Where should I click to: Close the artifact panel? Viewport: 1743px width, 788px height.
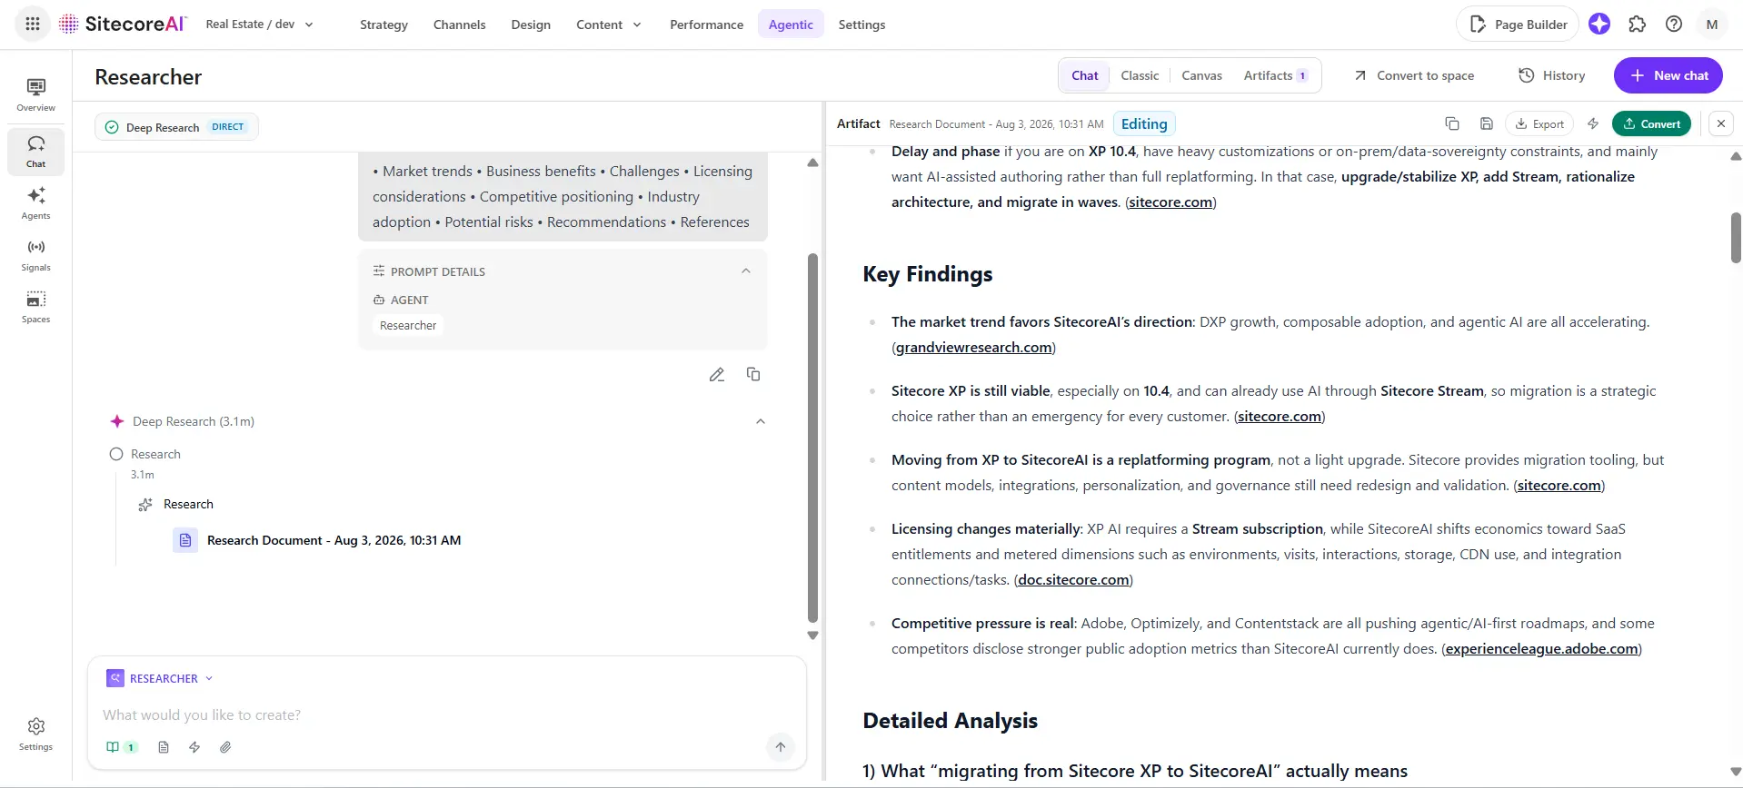[1721, 123]
